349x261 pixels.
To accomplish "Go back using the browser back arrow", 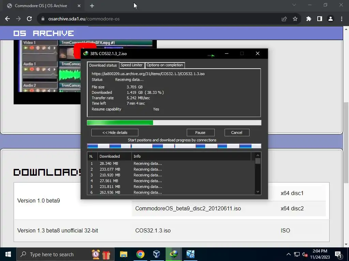I will pyautogui.click(x=7, y=19).
